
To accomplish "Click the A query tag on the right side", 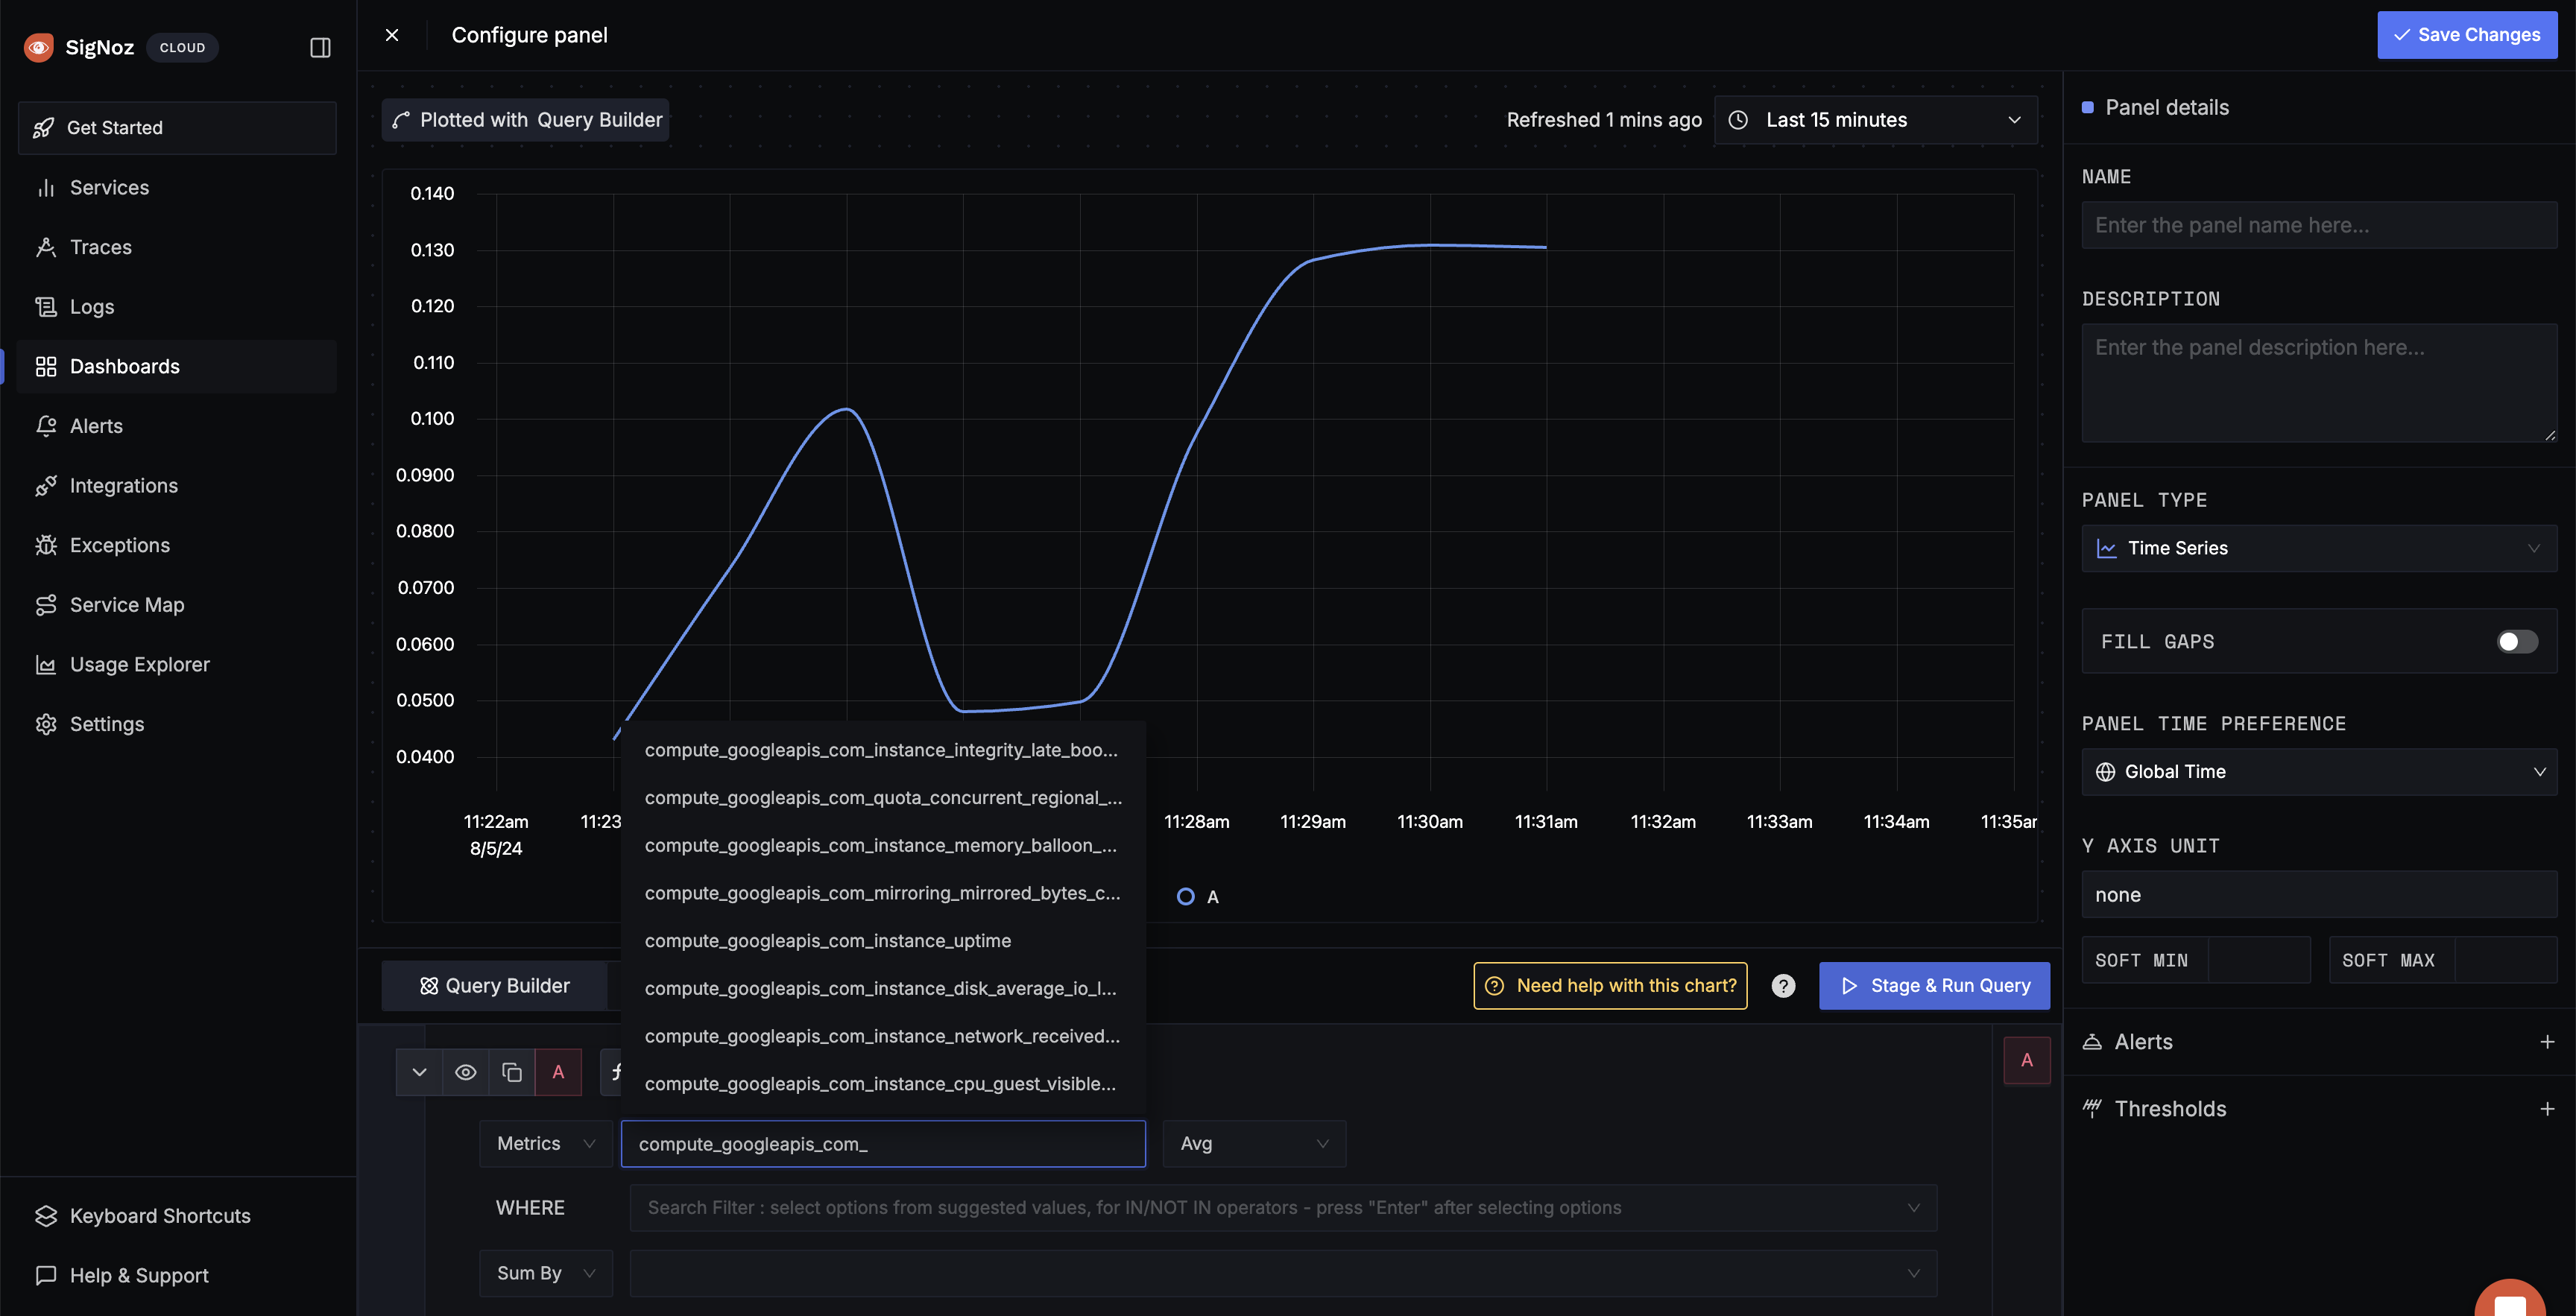I will point(2027,1060).
